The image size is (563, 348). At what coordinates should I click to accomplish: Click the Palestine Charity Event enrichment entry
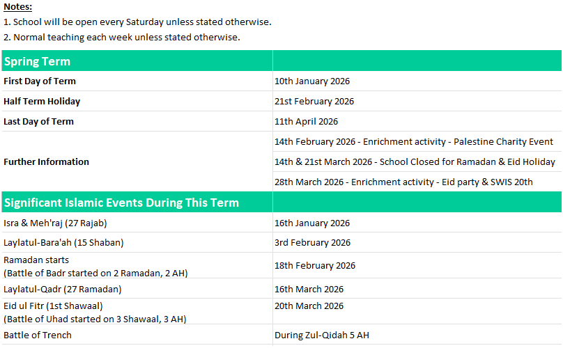pos(414,142)
